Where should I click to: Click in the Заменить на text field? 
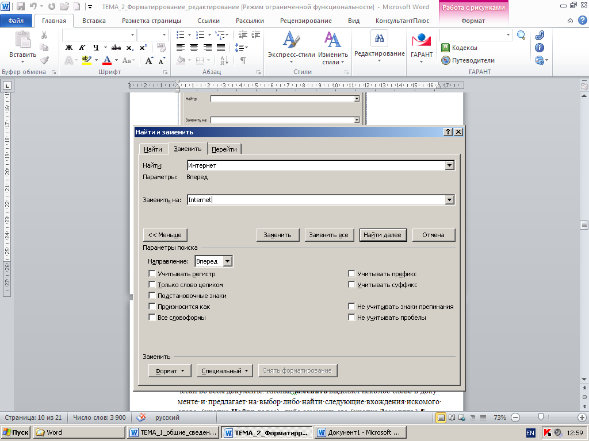coord(316,200)
